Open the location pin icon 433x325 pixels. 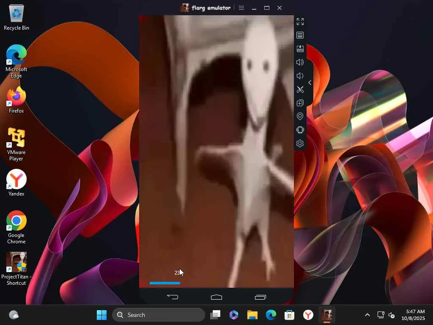[x=300, y=116]
